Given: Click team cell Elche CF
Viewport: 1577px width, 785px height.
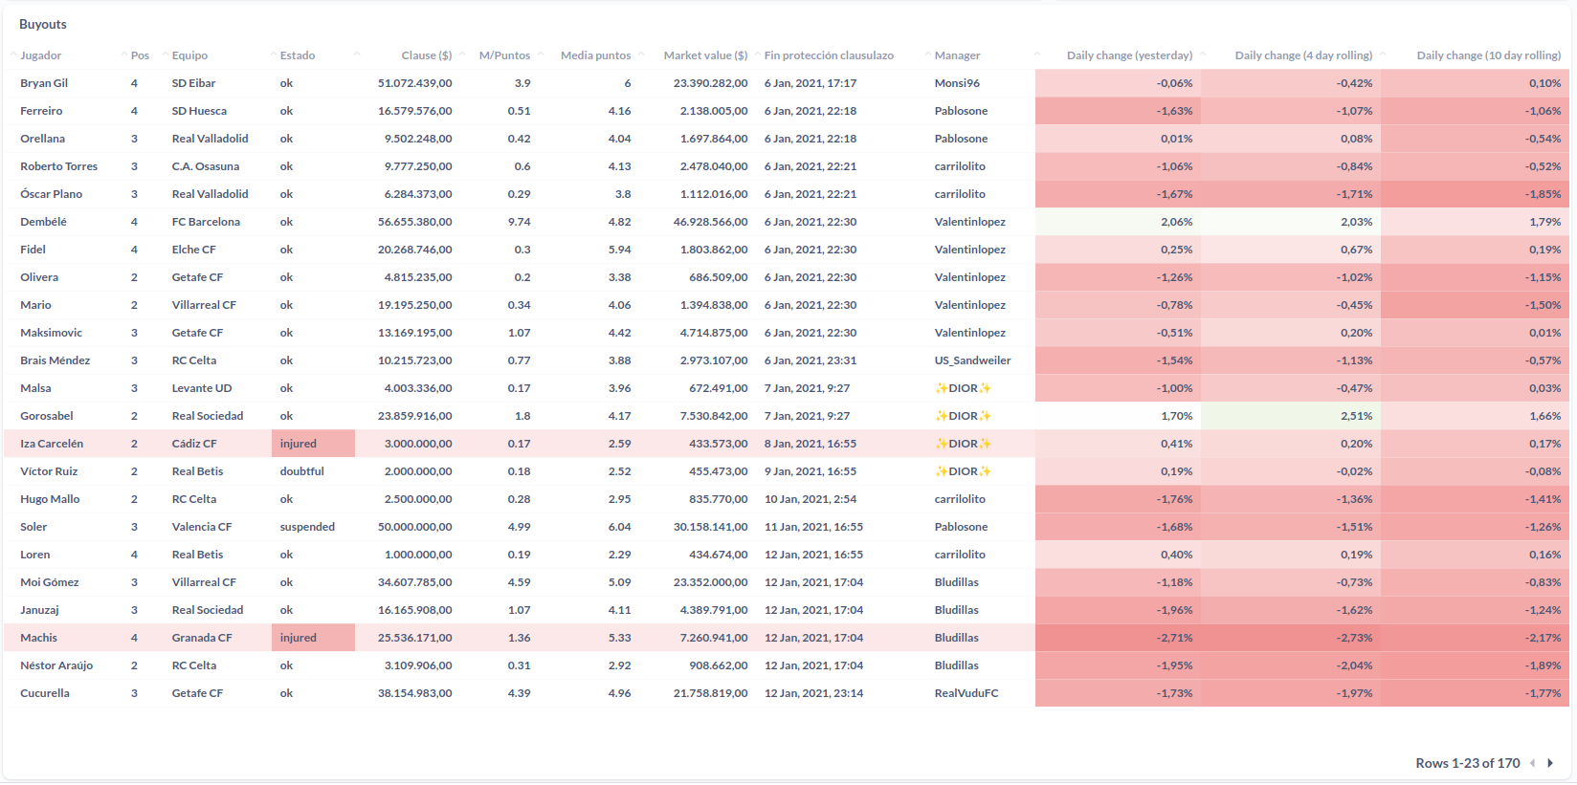Looking at the screenshot, I should coord(193,250).
